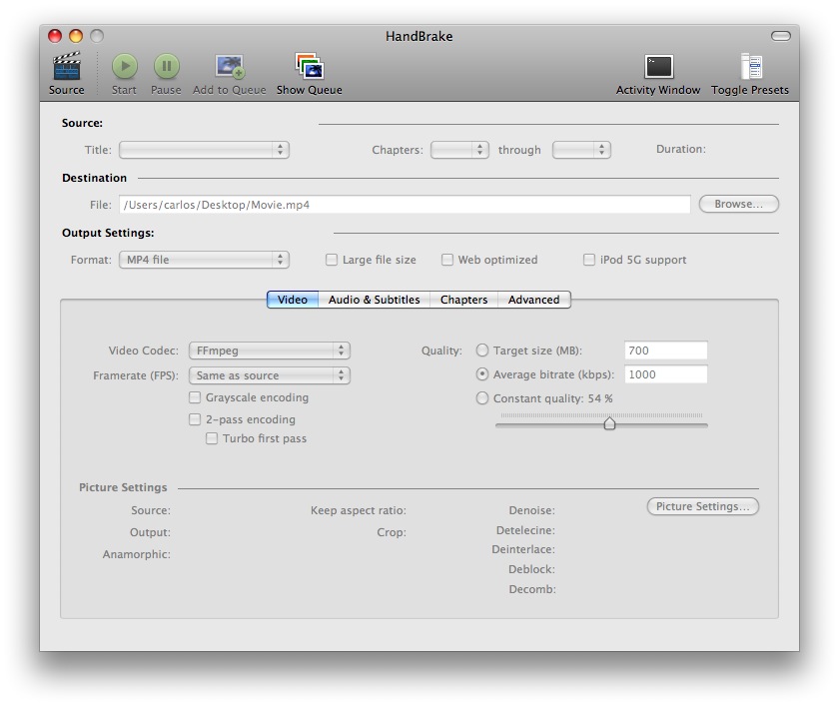Start encoding with the green play icon

(124, 66)
